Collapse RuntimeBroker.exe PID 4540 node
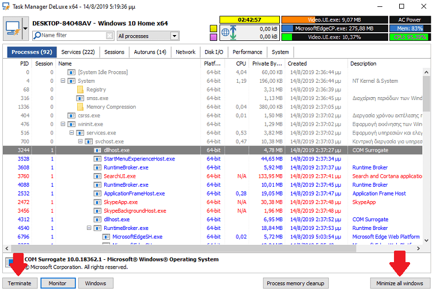The width and height of the screenshot is (432, 292). click(89, 228)
